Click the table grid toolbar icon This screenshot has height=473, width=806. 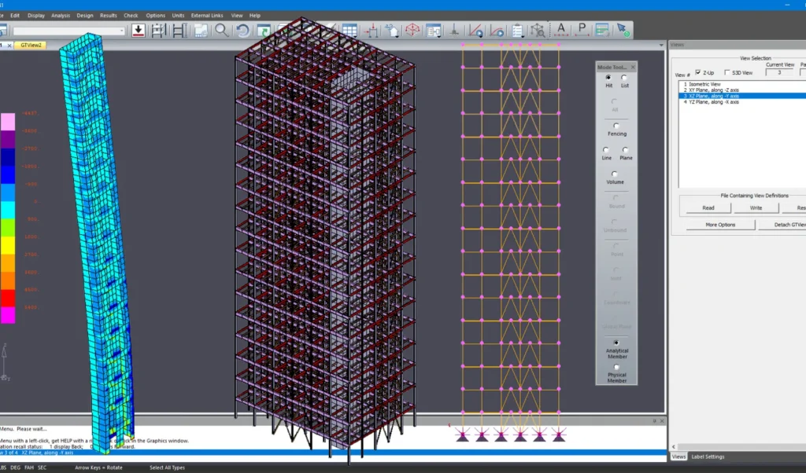coord(349,31)
